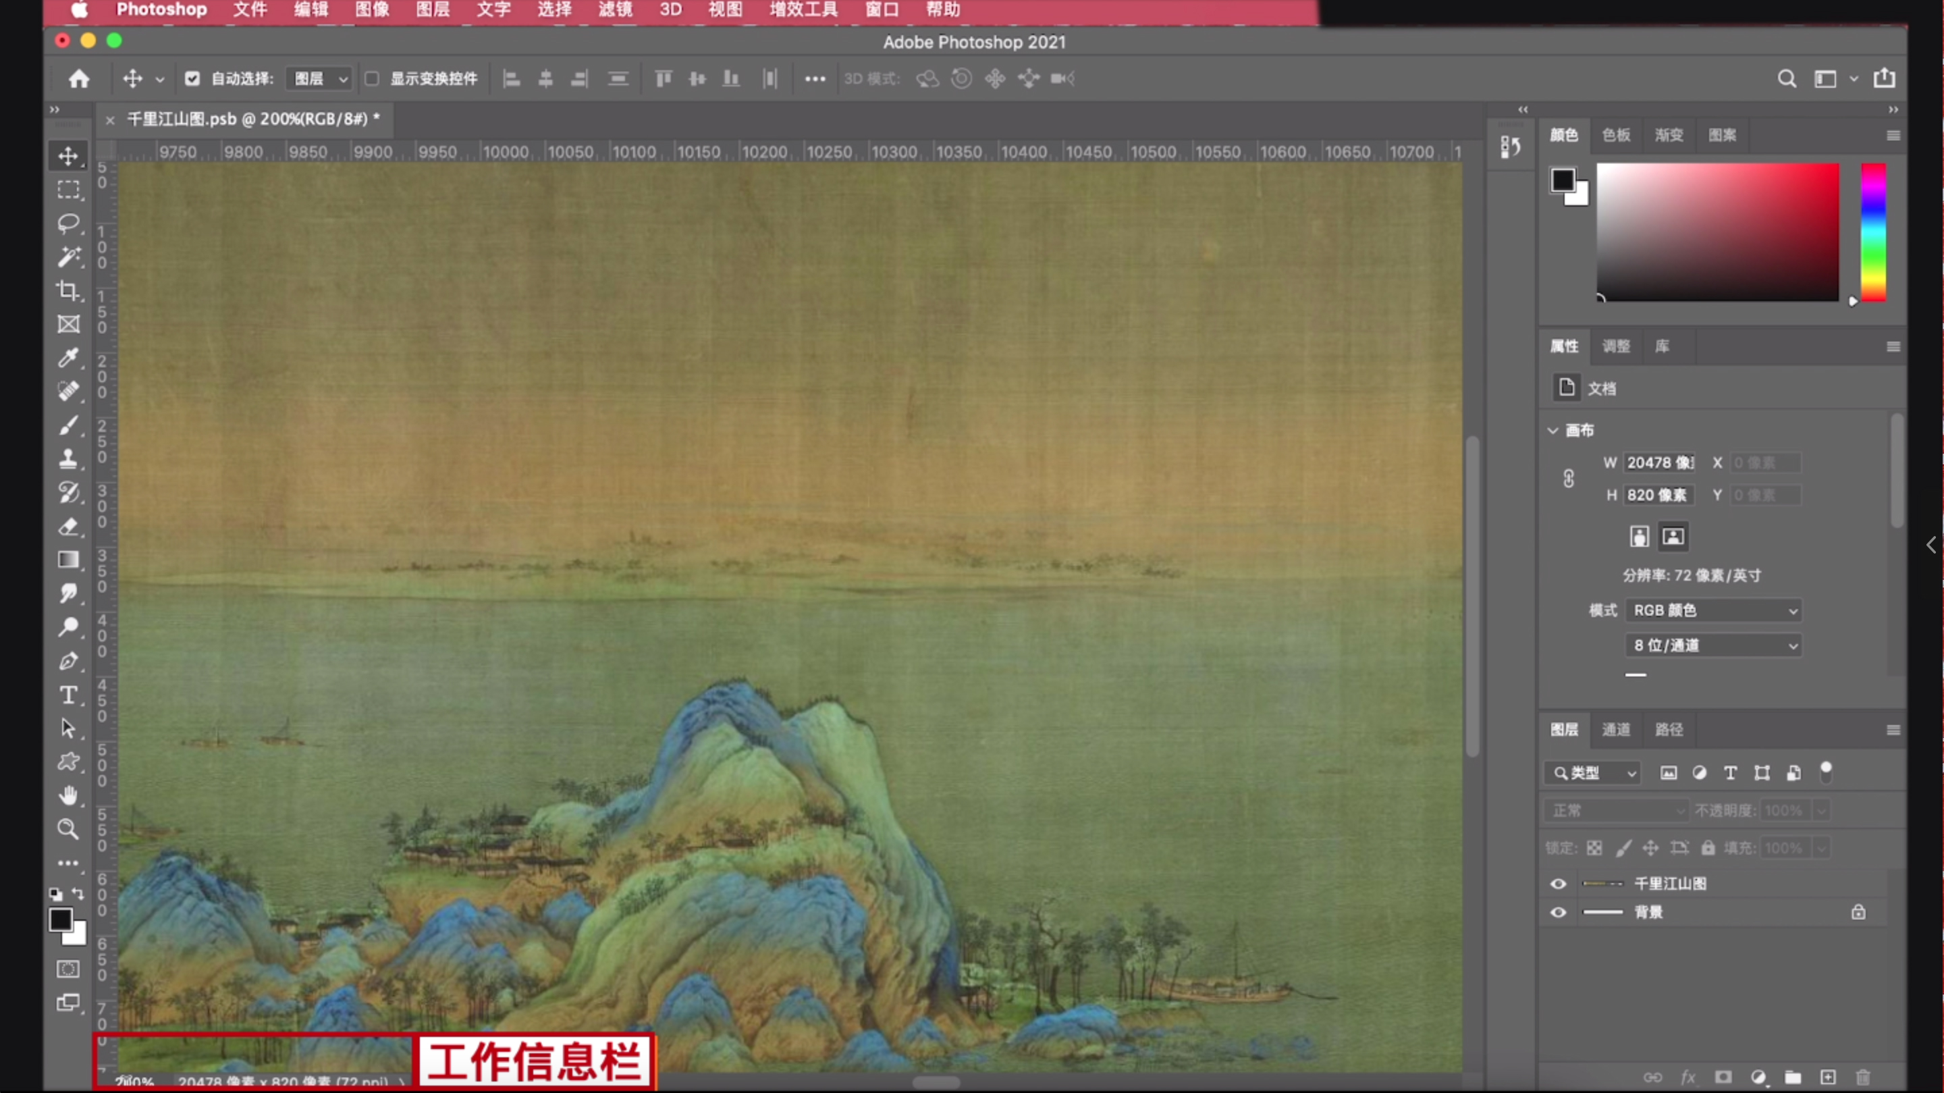Swap foreground and background colors
Screen dimensions: 1944x1093
click(78, 894)
